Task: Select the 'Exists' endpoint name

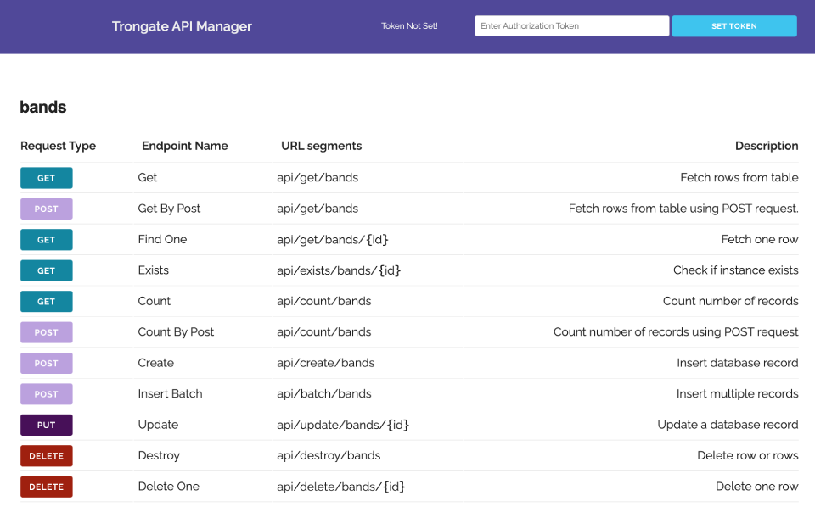Action: pyautogui.click(x=154, y=270)
